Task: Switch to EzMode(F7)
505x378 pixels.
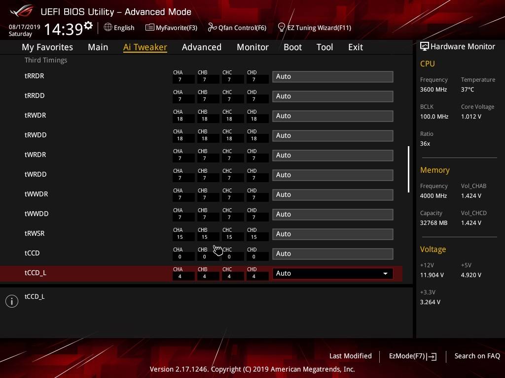Action: pyautogui.click(x=407, y=356)
